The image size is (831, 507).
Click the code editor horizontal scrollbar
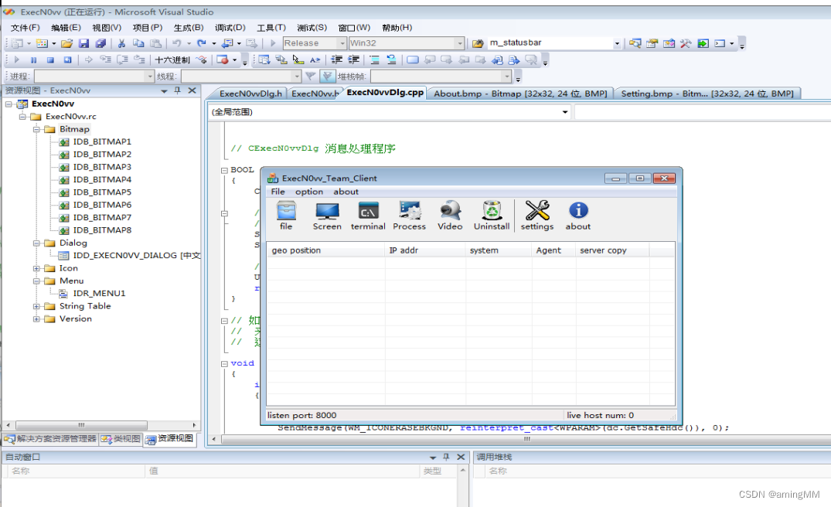[x=526, y=439]
